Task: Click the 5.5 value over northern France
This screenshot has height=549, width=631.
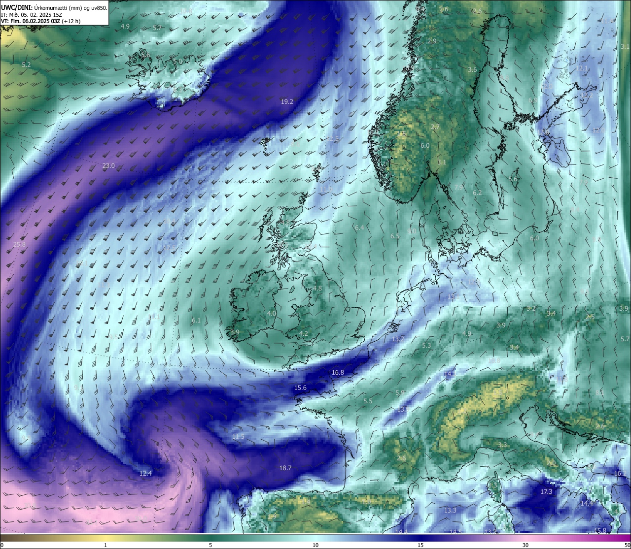Action: pos(368,401)
